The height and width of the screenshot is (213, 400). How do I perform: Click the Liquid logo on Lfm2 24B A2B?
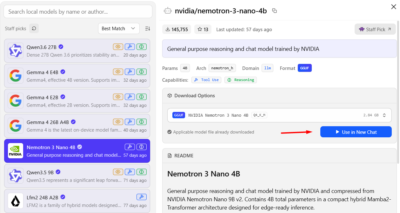pos(16,201)
